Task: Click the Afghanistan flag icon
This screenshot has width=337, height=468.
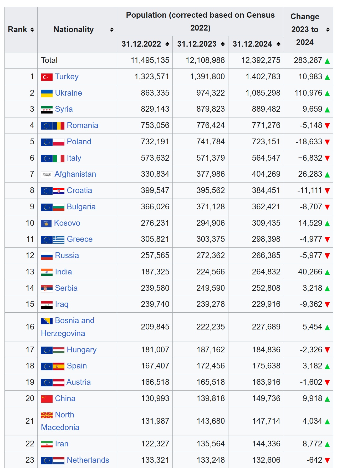Action: [47, 175]
